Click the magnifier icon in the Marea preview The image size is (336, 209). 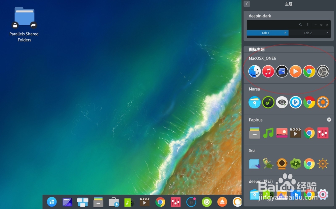click(x=282, y=102)
